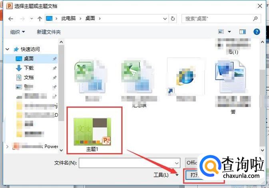269x188 pixels.
Task: Toggle the preview pane icon
Action: (x=242, y=31)
